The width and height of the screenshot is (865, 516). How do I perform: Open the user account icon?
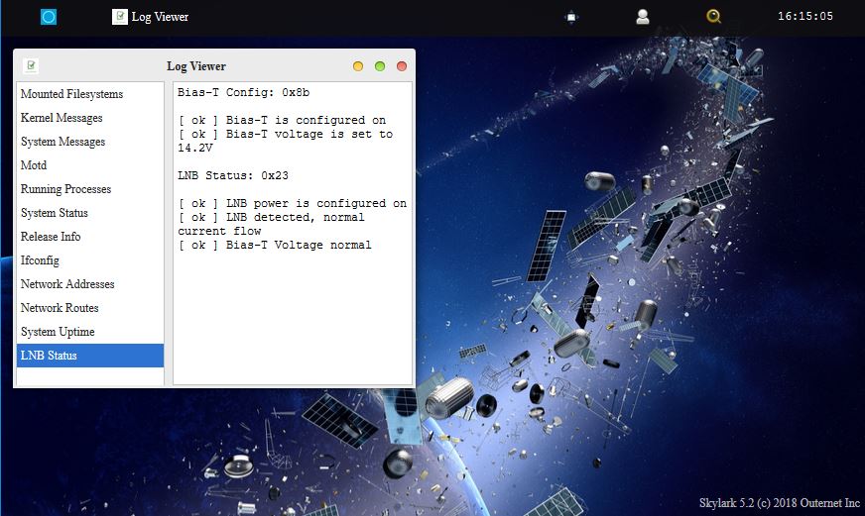coord(642,17)
